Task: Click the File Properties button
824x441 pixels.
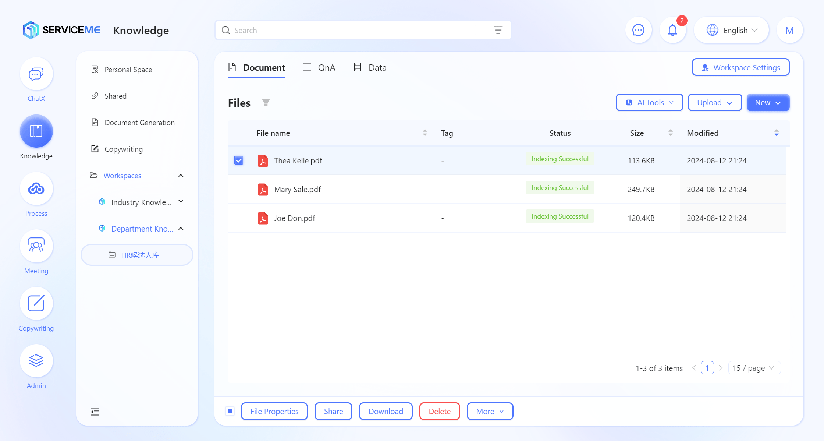Action: (274, 411)
